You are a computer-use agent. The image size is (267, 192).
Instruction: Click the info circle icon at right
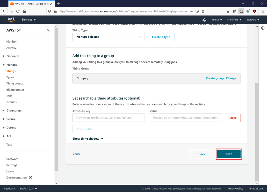[263, 28]
